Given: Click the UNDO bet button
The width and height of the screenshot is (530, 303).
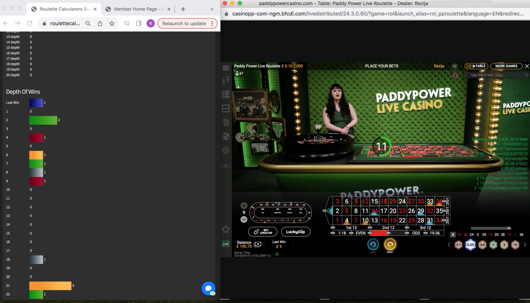Looking at the screenshot, I should pyautogui.click(x=373, y=245).
